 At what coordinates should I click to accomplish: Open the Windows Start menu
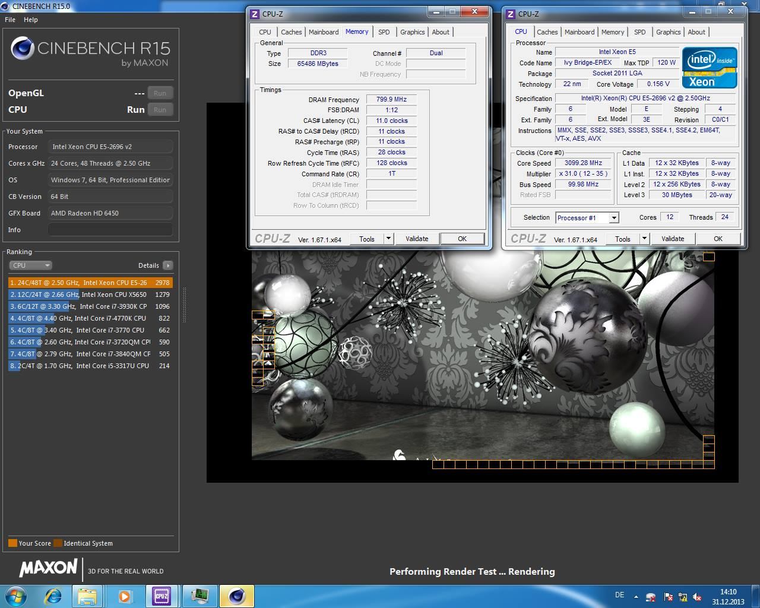(x=15, y=596)
